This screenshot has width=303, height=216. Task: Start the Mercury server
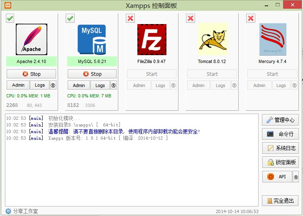(x=272, y=74)
